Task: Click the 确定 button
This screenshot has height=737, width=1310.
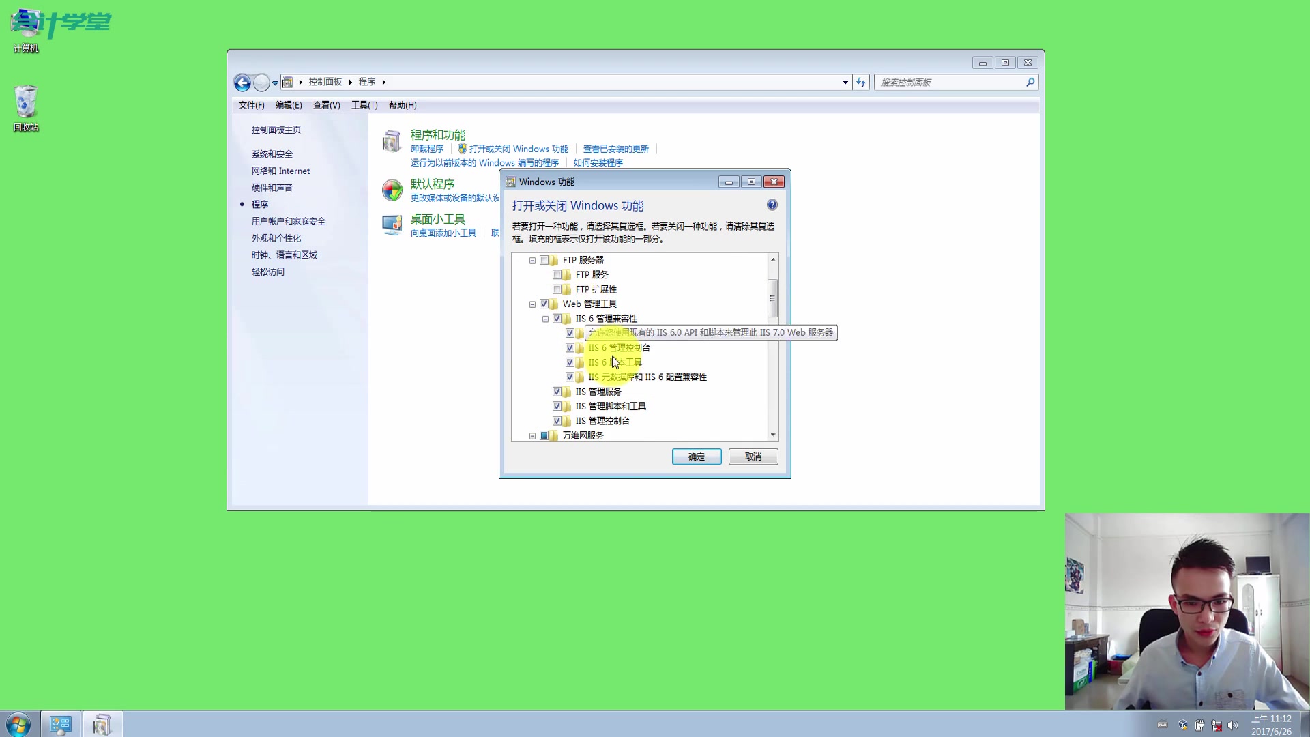Action: [x=696, y=457]
